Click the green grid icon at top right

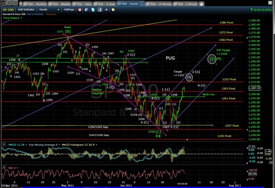point(270,3)
